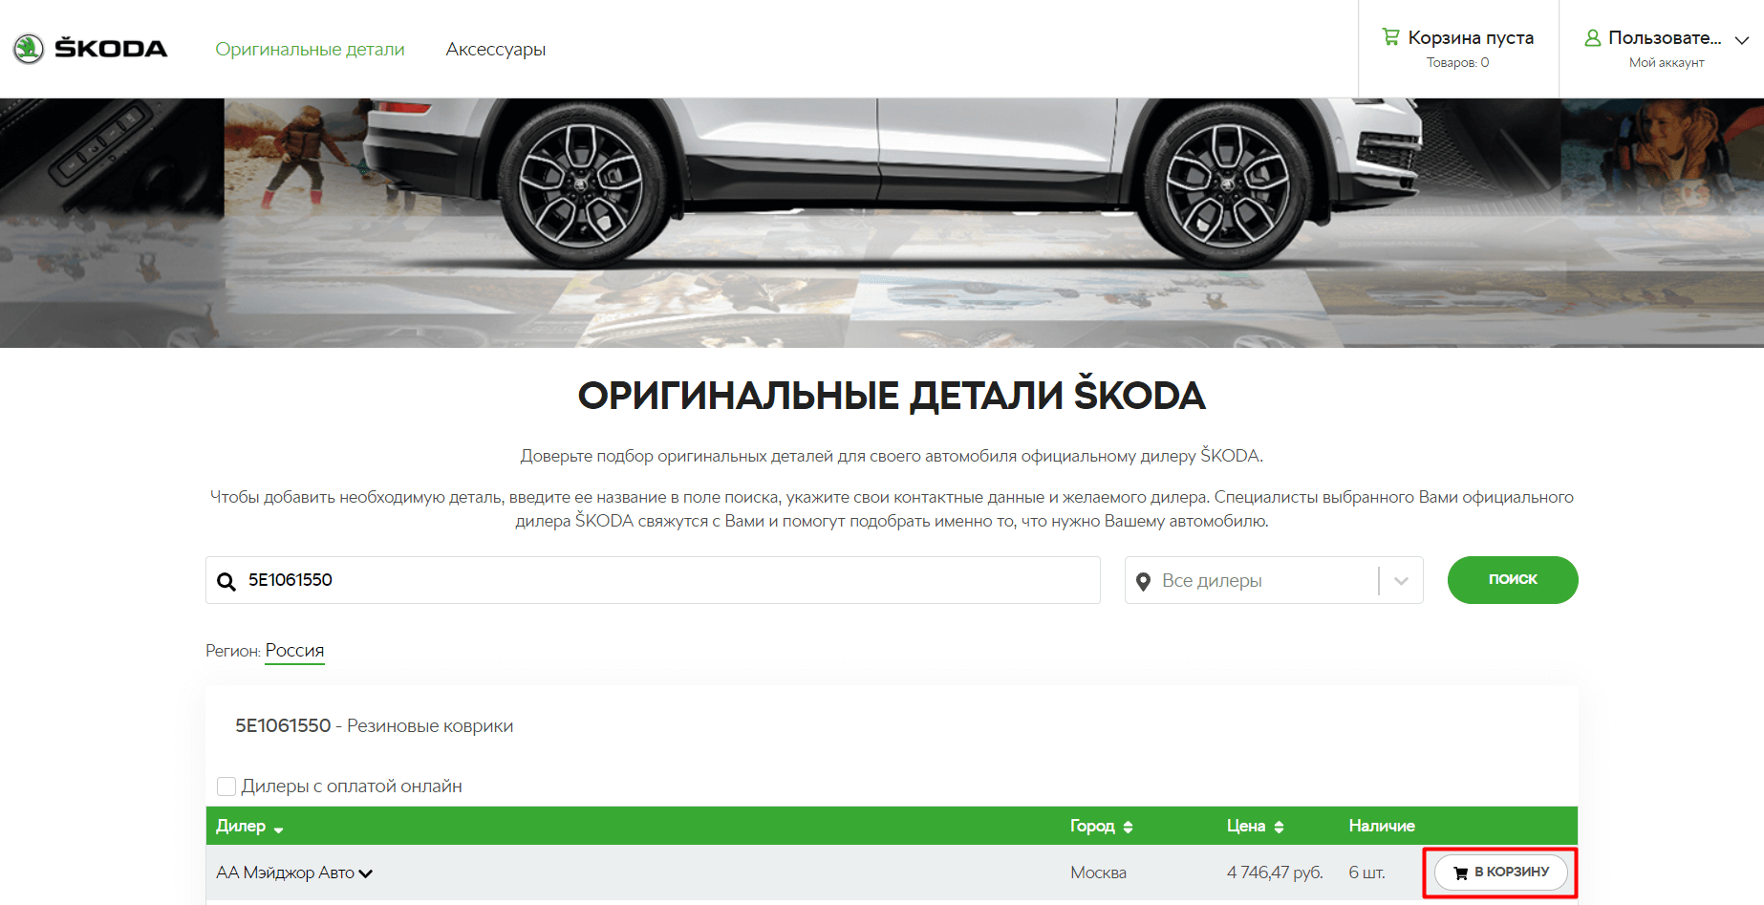The width and height of the screenshot is (1764, 905).
Task: Sort the table by the Цена column
Action: tap(1256, 826)
